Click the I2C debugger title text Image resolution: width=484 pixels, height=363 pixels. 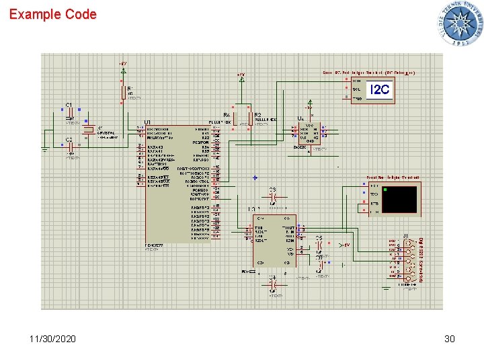(x=369, y=73)
